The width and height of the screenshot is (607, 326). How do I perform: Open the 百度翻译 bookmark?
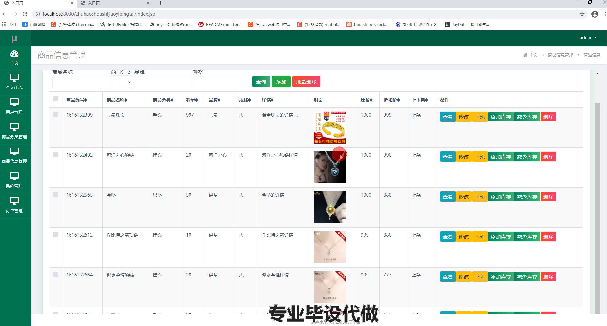click(34, 24)
